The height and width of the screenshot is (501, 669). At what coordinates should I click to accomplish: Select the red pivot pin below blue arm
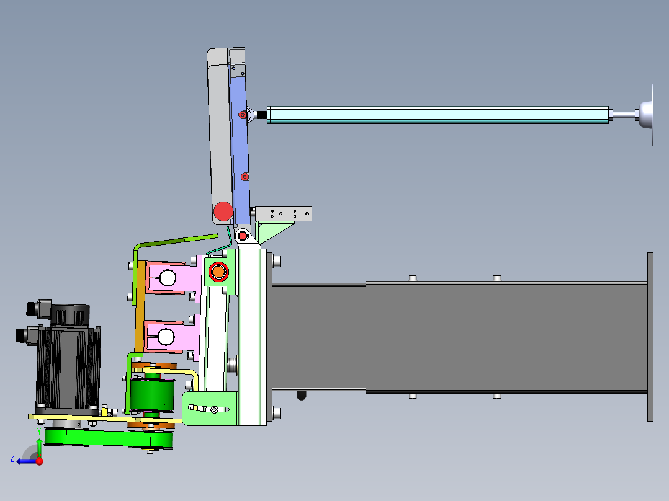(x=242, y=236)
